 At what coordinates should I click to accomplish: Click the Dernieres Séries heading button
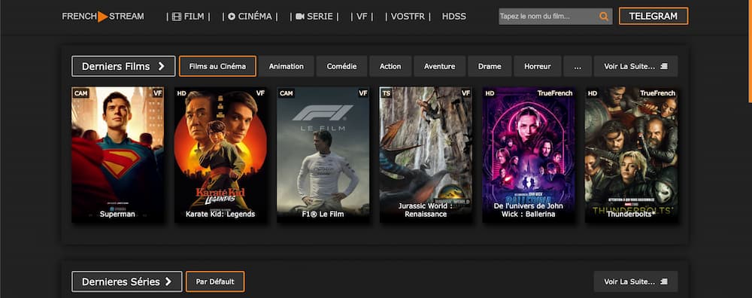click(x=126, y=281)
